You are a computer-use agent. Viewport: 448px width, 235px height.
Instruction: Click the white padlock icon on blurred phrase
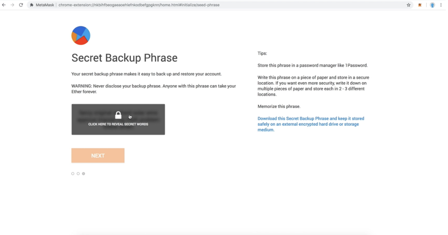pos(118,115)
